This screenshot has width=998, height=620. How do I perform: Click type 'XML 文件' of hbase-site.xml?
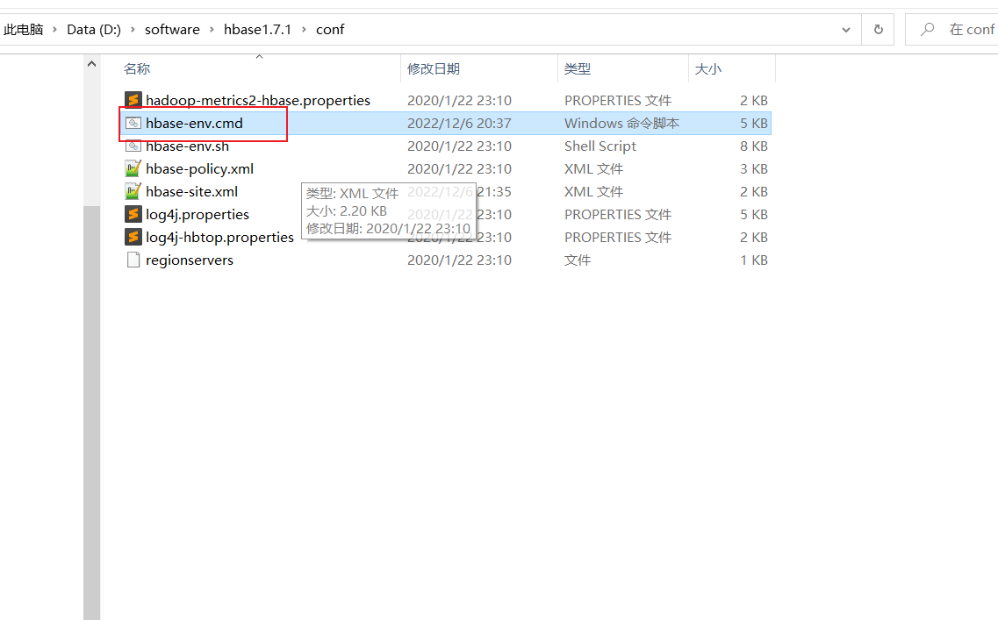[594, 191]
